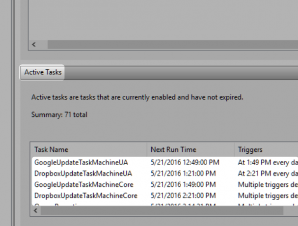This screenshot has width=298, height=226.
Task: Click the 5/21/2016 12:49:00 PM run time cell
Action: point(185,163)
